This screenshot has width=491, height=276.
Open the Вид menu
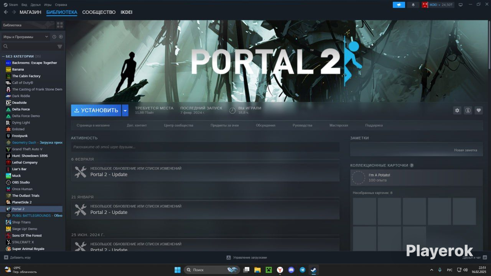coord(24,5)
